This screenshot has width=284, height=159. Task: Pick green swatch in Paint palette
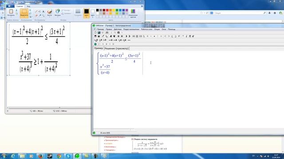click(x=117, y=10)
